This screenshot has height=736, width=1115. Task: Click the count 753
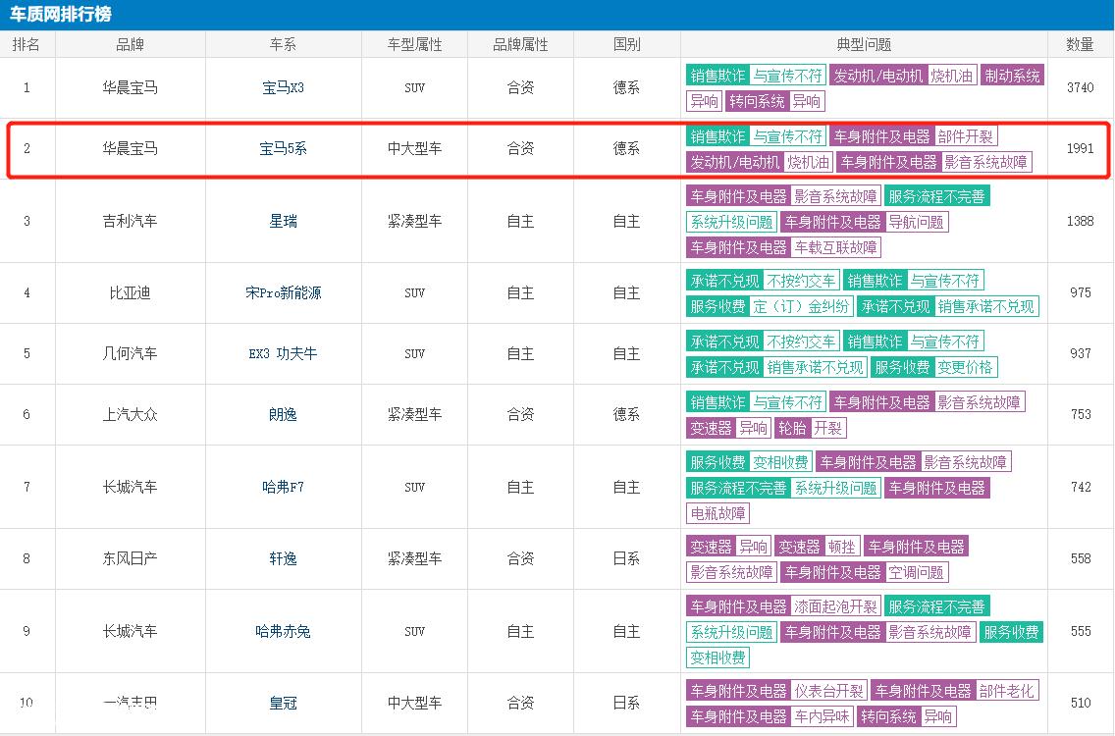[1080, 414]
